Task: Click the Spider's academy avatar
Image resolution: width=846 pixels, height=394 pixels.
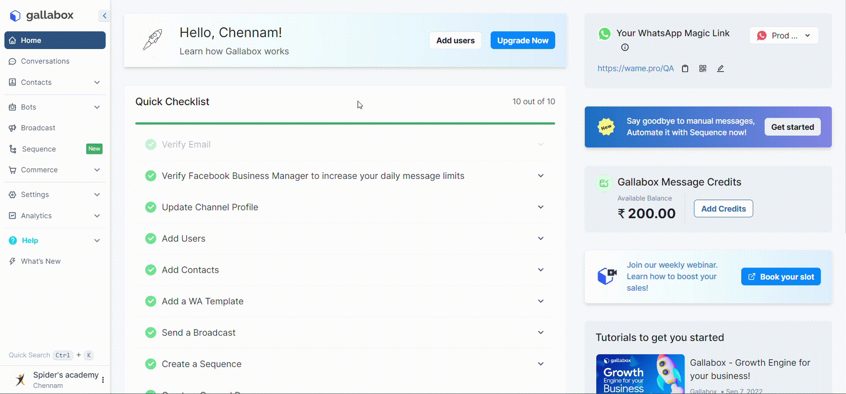Action: pyautogui.click(x=20, y=380)
